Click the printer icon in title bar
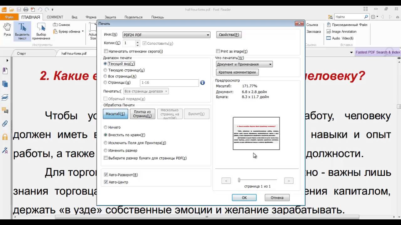 pyautogui.click(x=26, y=9)
